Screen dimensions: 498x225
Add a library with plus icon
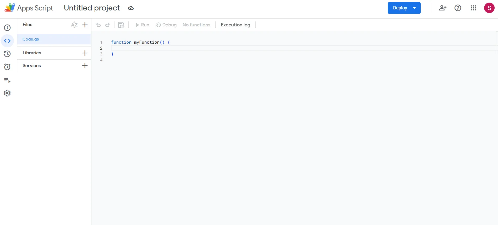point(85,53)
